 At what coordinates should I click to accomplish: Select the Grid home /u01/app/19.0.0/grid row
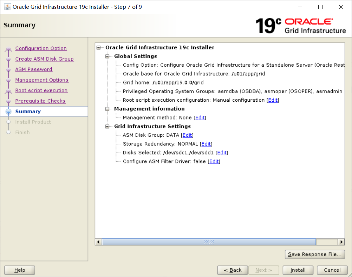(163, 82)
